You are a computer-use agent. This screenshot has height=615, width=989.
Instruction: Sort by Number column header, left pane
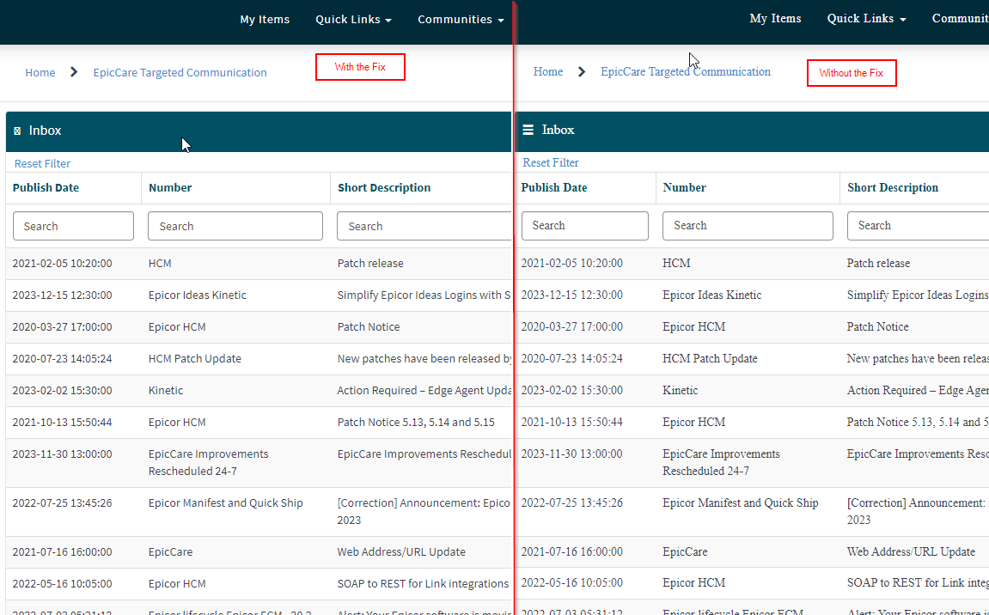pos(170,187)
